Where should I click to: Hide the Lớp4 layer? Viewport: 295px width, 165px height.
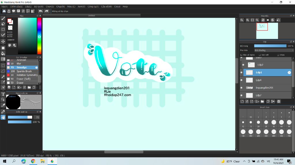[241, 80]
